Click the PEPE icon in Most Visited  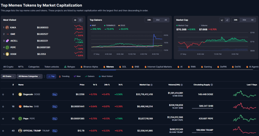[7, 47]
